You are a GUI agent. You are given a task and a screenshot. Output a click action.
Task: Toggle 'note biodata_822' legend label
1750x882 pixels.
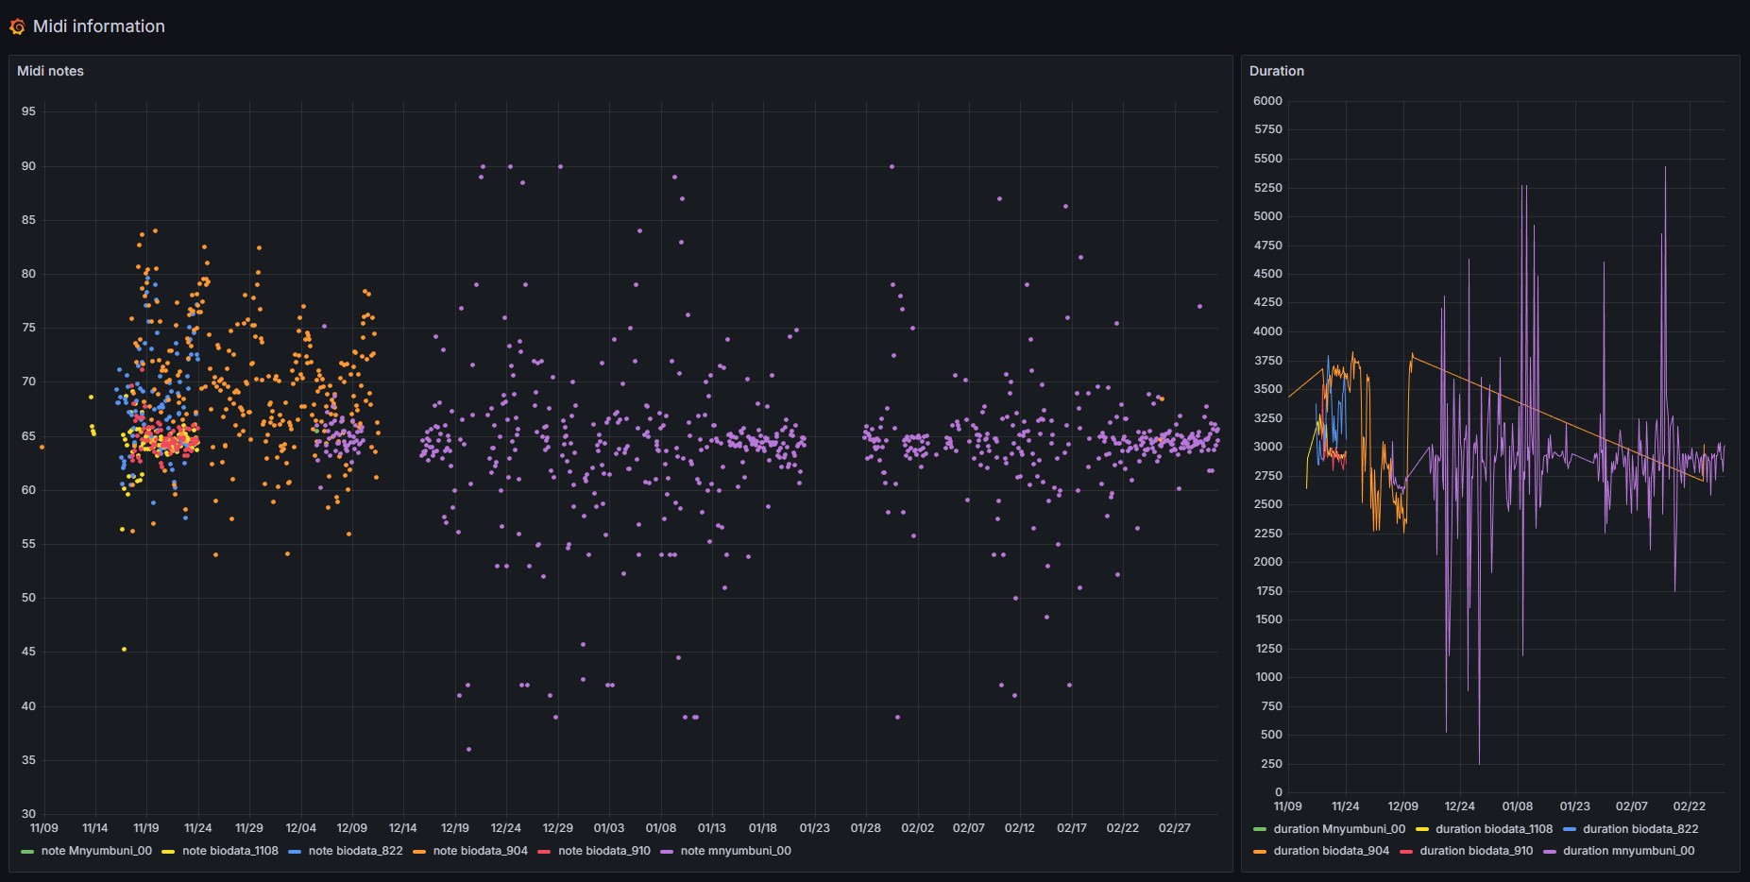355,851
